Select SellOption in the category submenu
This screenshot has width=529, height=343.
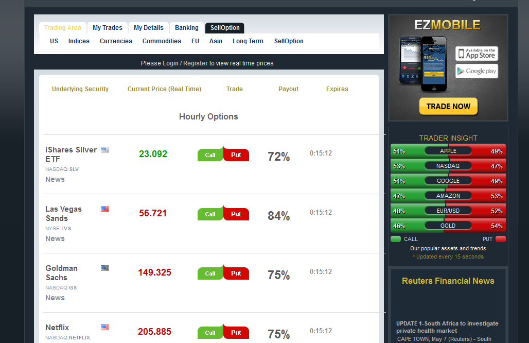tap(289, 41)
